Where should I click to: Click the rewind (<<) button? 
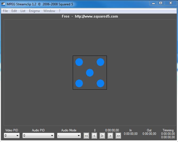pyautogui.click(x=86, y=136)
